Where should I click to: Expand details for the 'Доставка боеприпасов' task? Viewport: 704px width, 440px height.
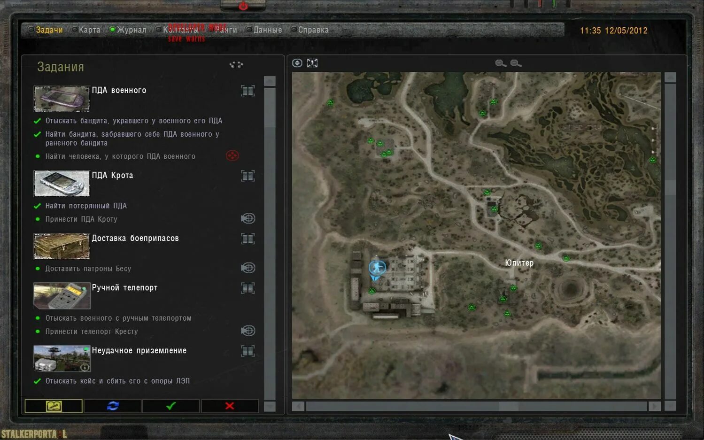tap(248, 239)
